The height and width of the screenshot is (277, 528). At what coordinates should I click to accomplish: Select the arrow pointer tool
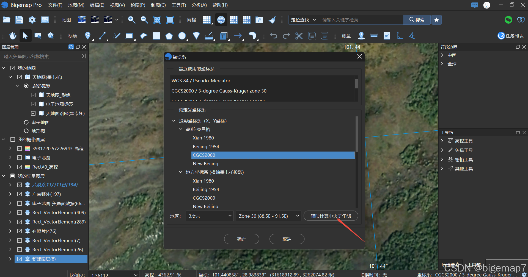click(x=25, y=36)
